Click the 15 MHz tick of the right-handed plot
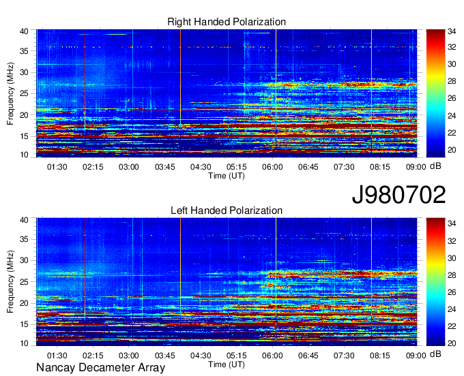The image size is (464, 376). [24, 136]
